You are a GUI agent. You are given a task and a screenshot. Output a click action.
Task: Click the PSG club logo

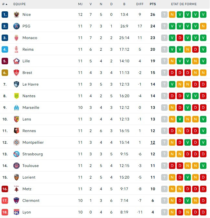tap(17, 26)
